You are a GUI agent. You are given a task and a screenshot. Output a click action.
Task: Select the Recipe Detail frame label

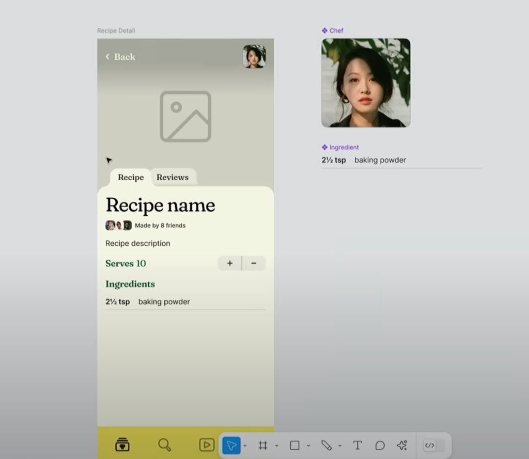click(116, 30)
